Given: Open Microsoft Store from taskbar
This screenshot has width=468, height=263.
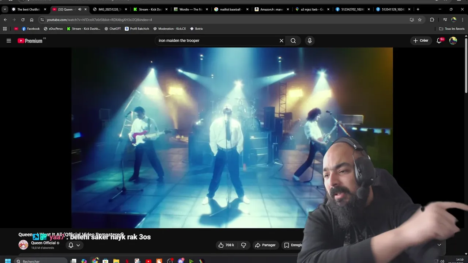Looking at the screenshot, I should pos(105,261).
